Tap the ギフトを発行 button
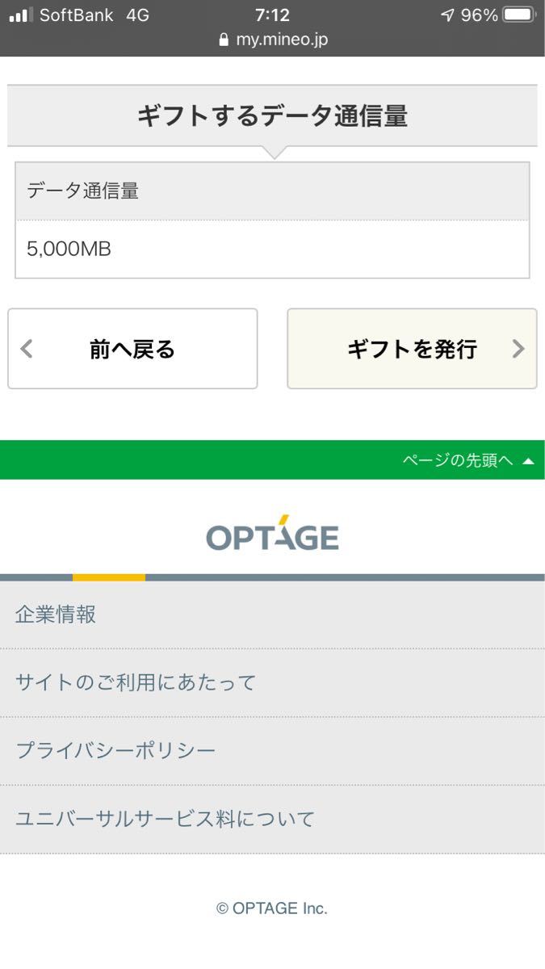This screenshot has height=969, width=545. click(412, 349)
